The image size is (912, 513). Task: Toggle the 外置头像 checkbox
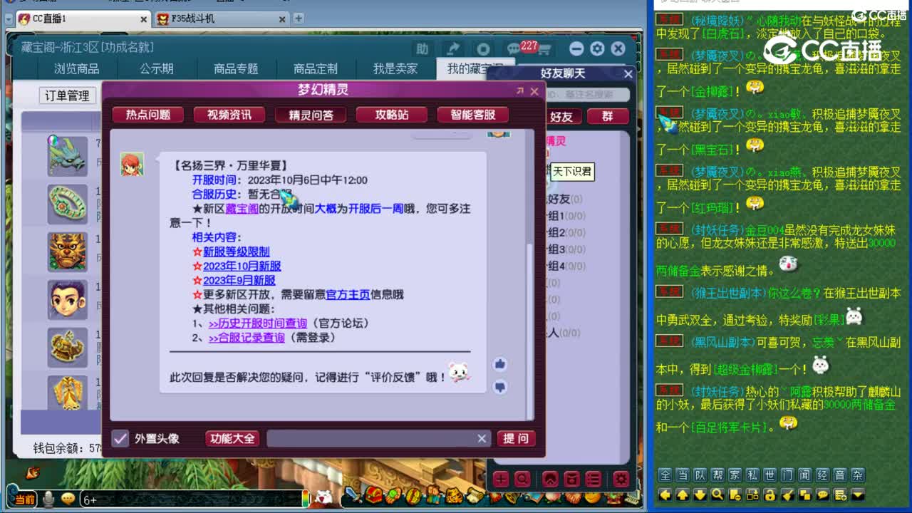tap(120, 438)
